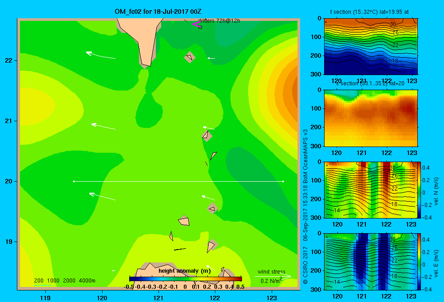444x302 pixels.
Task: Click the large wind arrow just below latitude 20
Action: 102,196
